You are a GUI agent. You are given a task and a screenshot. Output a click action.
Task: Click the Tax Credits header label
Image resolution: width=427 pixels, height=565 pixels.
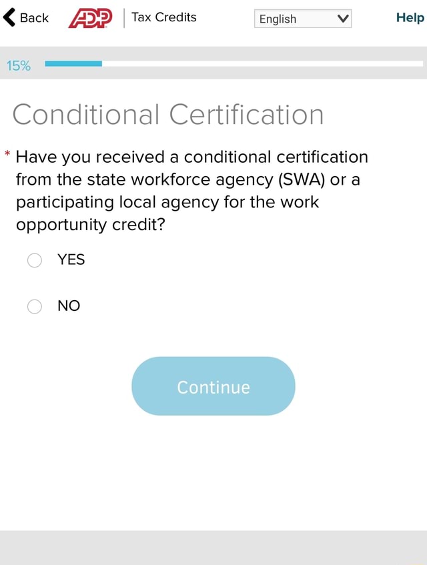tap(164, 17)
